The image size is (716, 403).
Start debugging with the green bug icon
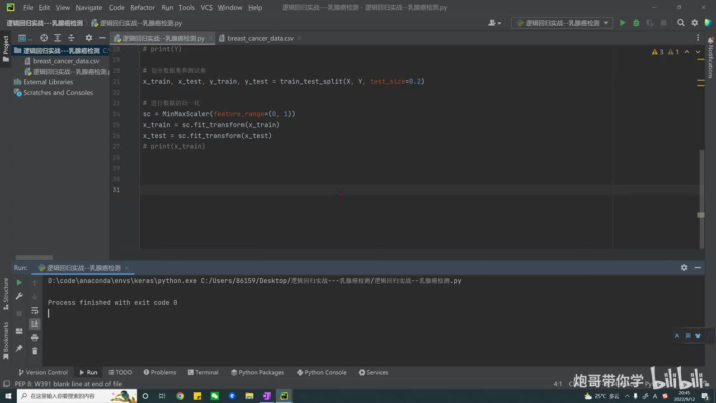tap(636, 23)
